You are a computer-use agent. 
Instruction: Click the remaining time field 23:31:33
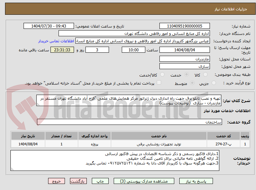click(62, 50)
